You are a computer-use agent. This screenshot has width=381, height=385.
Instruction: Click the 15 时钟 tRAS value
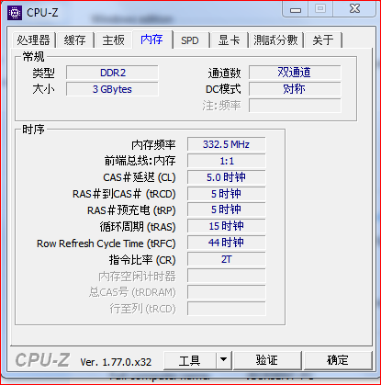227,226
